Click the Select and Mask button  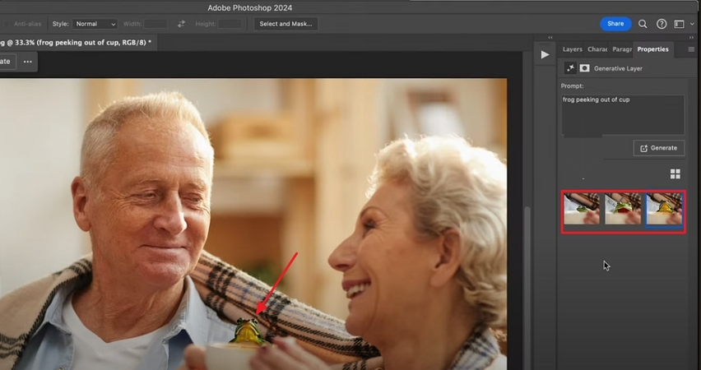pos(286,24)
